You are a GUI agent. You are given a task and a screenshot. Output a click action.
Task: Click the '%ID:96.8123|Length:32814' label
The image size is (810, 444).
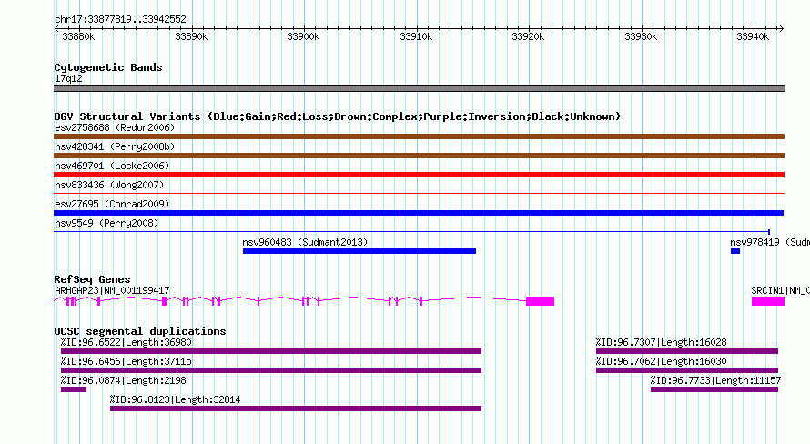pos(175,399)
